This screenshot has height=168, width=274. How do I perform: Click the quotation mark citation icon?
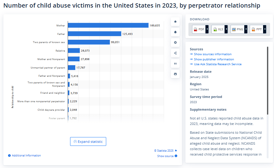tap(175, 63)
